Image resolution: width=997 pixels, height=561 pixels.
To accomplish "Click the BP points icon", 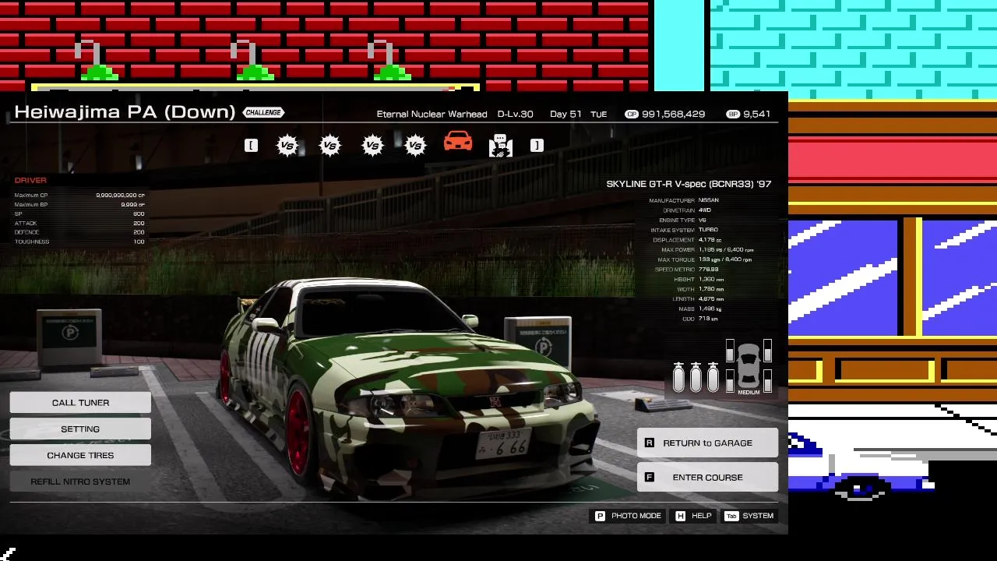I will click(x=732, y=114).
